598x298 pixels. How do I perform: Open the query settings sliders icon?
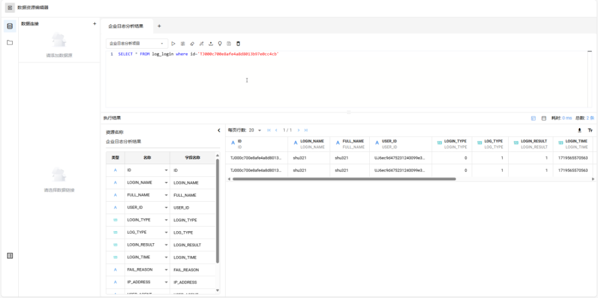pyautogui.click(x=183, y=44)
